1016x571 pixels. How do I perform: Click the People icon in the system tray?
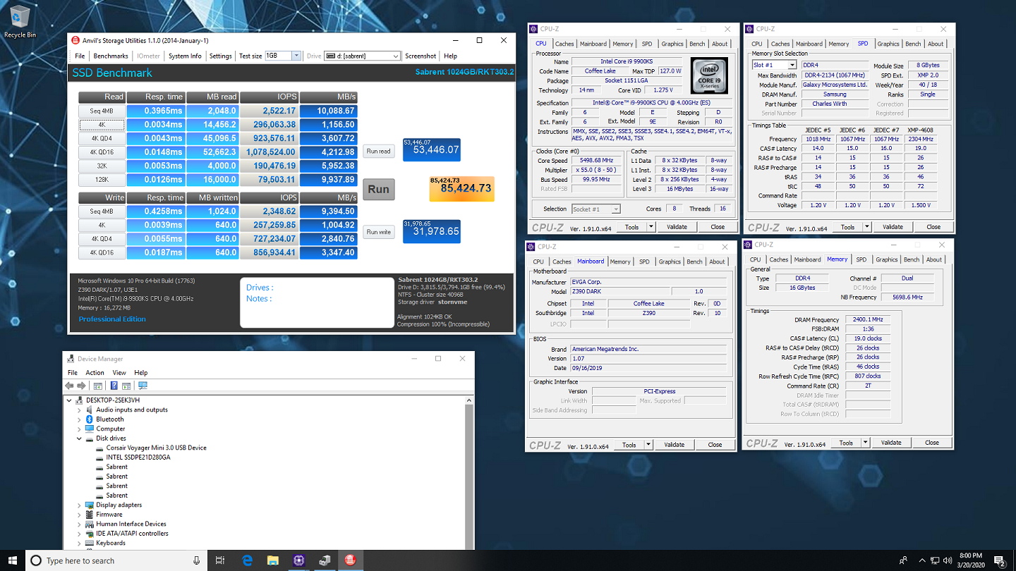point(903,560)
